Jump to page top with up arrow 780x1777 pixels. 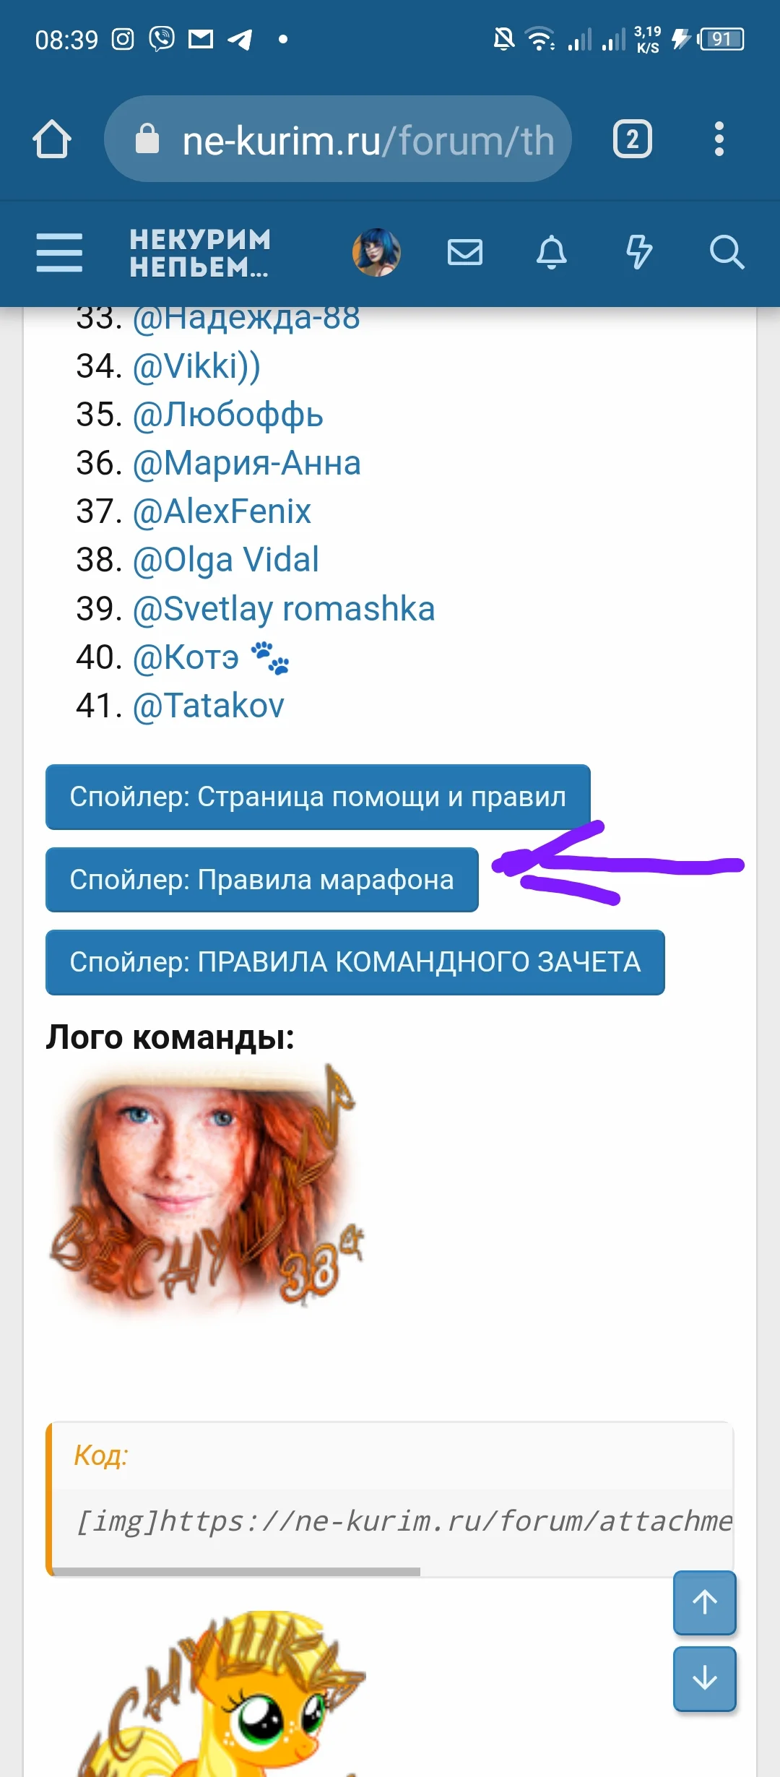click(705, 1602)
